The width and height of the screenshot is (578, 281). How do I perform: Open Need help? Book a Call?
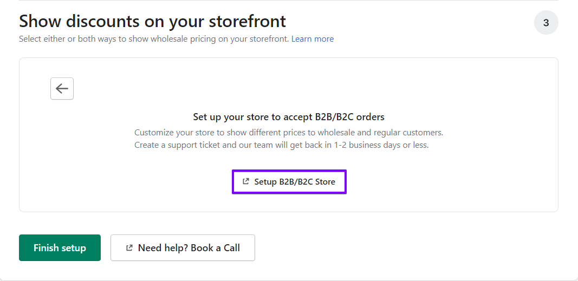pos(183,248)
